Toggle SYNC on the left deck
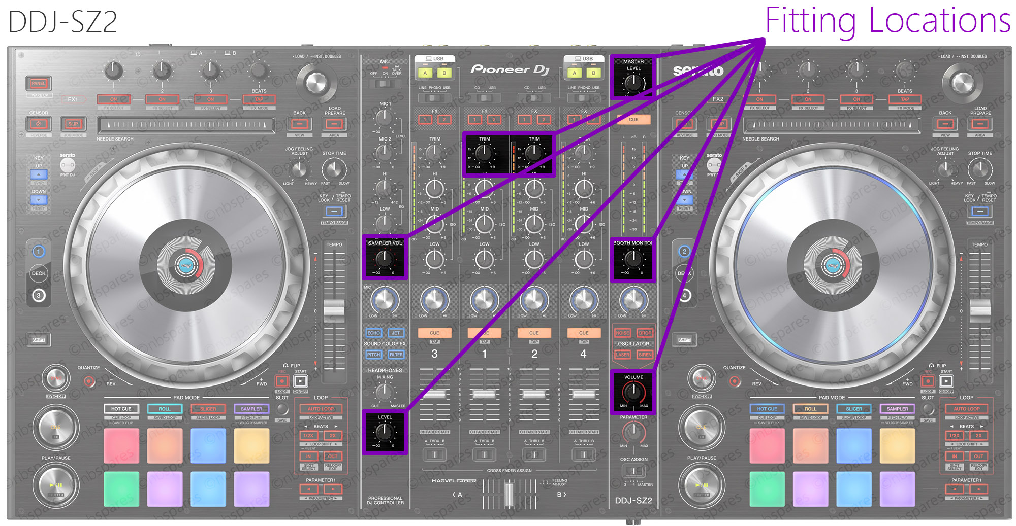 click(x=56, y=378)
